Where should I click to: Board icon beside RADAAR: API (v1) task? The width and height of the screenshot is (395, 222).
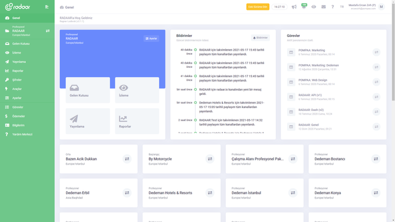tap(291, 97)
